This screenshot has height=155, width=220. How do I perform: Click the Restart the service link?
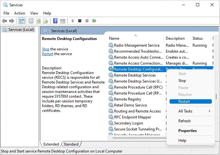tap(48, 54)
